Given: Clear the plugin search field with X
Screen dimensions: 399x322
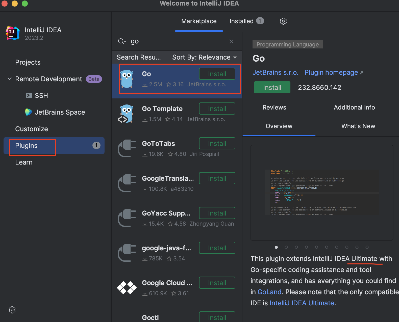Looking at the screenshot, I should pos(231,41).
